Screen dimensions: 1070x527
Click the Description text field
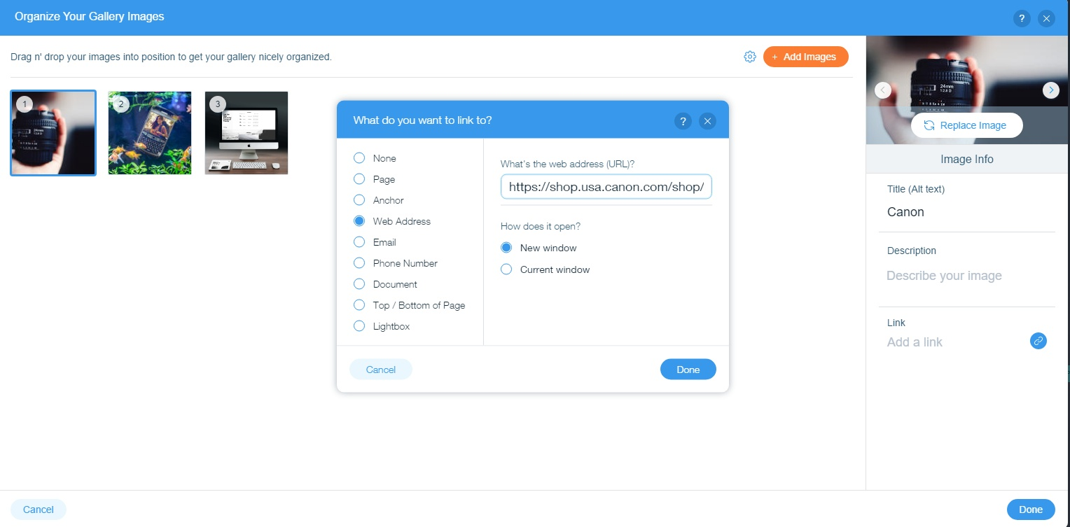966,276
